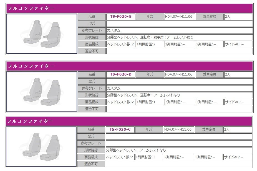Click the 参考グレード label for TS-F020-C
Viewport: 257px width, 171px height.
[x=92, y=143]
